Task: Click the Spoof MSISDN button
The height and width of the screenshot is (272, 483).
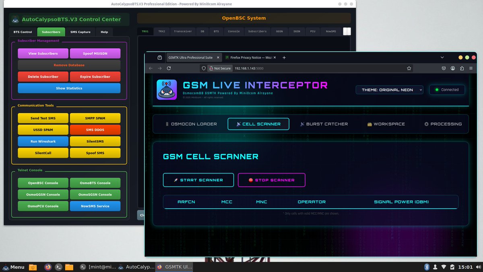Action: [95, 54]
